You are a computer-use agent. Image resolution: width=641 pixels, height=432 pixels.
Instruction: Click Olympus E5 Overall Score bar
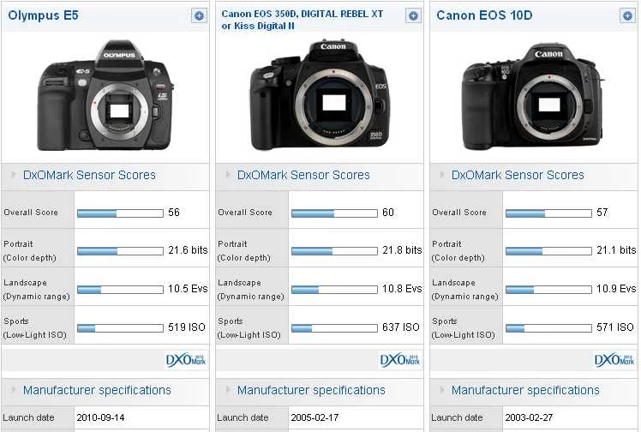click(x=120, y=213)
